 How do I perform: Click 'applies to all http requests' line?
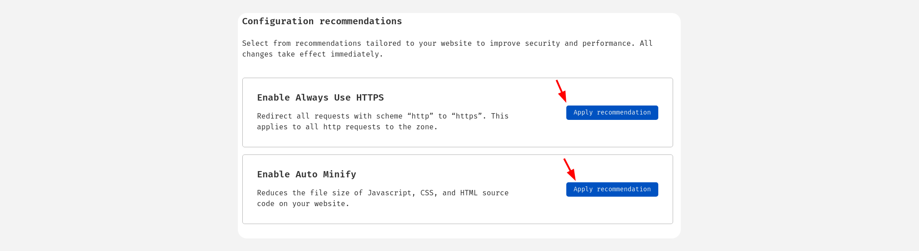[x=347, y=127]
